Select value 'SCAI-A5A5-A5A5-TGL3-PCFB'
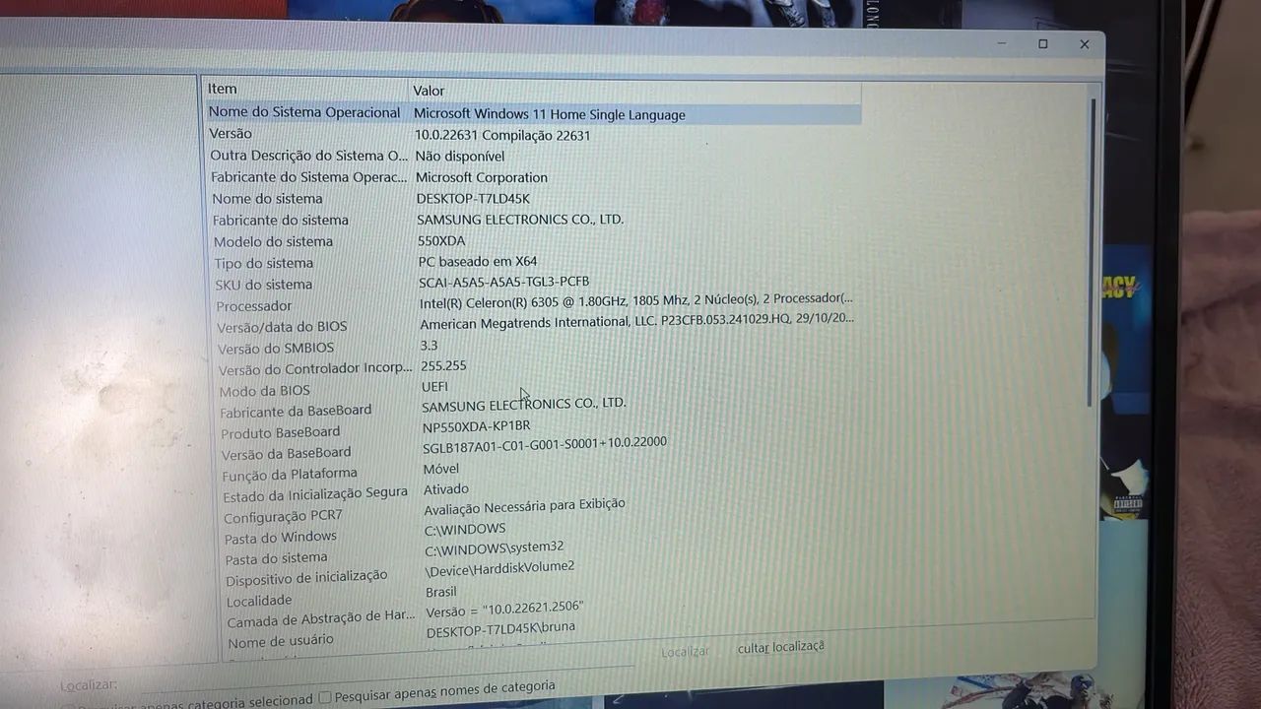Screen dimensions: 1261x709 coord(504,281)
